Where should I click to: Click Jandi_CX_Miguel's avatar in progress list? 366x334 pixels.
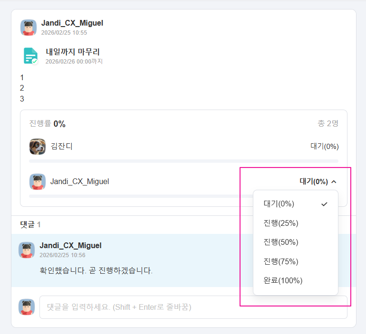point(38,181)
